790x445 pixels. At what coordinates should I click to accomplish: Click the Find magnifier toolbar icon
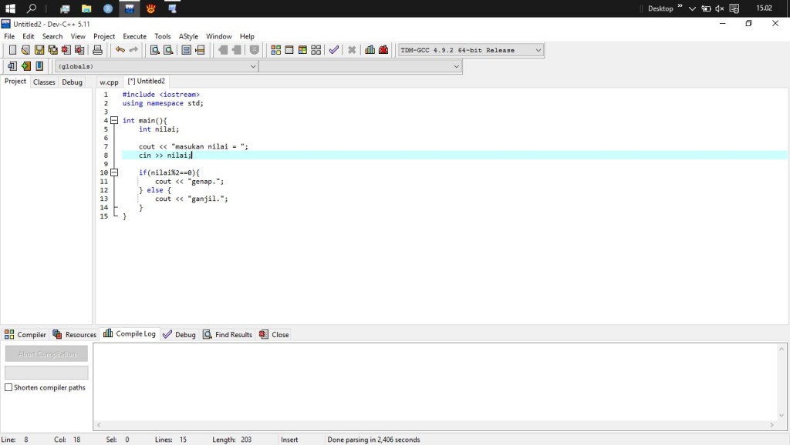(x=154, y=50)
